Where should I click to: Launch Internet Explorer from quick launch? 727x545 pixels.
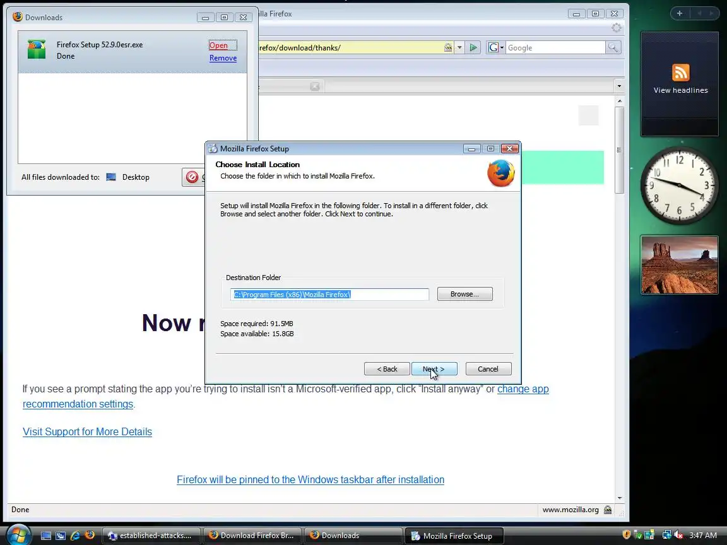(x=75, y=536)
